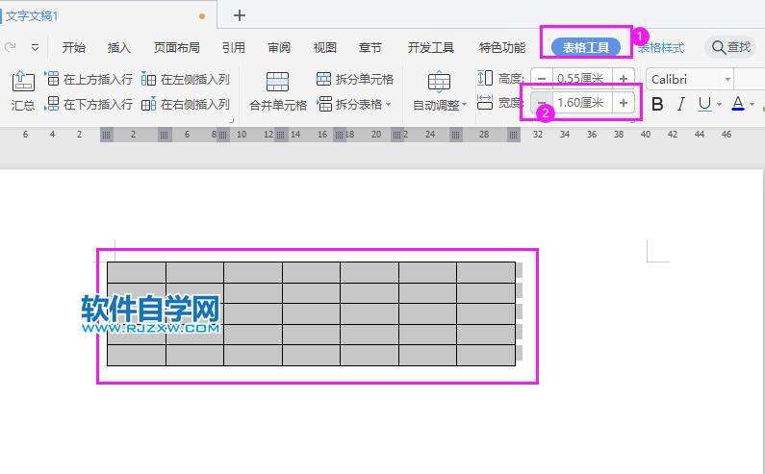Click the bottom-right table cell
The image size is (765, 474).
(486, 355)
